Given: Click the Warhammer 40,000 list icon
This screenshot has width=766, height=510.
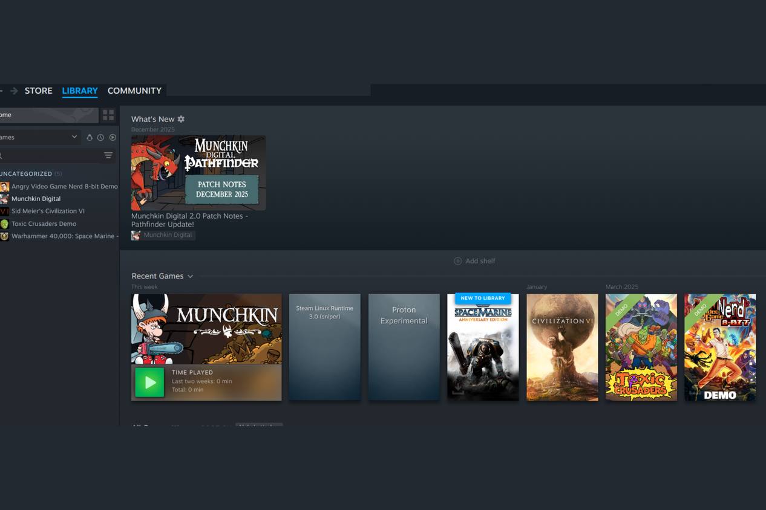Looking at the screenshot, I should coord(4,236).
